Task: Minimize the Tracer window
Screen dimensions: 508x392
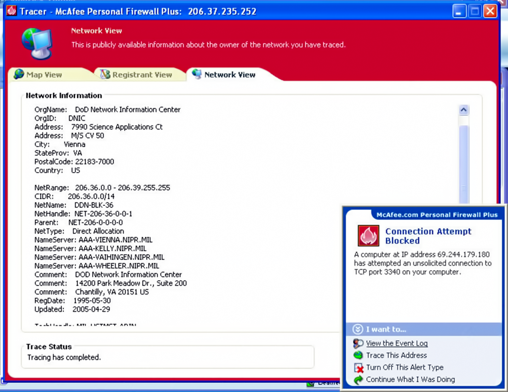Action: click(459, 11)
